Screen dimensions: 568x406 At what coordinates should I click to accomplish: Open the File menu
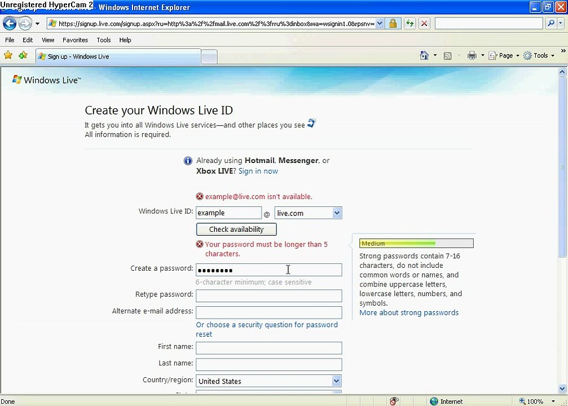10,40
